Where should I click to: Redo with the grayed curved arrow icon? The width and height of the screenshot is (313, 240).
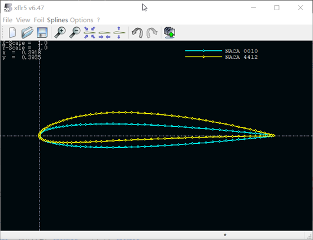tap(152, 33)
